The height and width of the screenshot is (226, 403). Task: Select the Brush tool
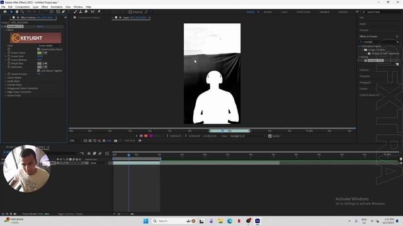point(76,12)
